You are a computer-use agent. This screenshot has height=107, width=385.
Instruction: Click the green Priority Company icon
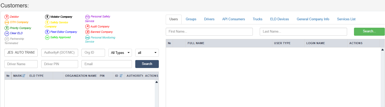click(7, 28)
